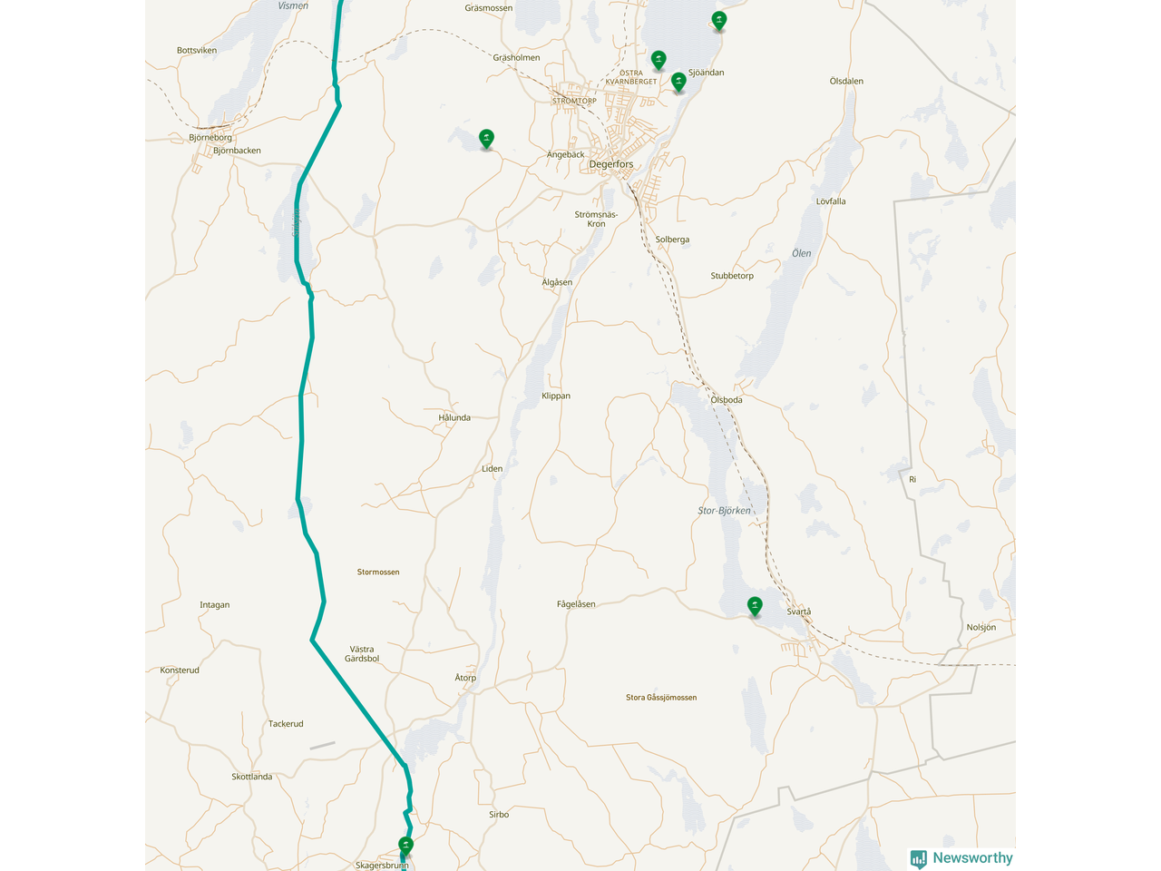Click the green marker west of Svartå
Viewport: 1161px width, 871px height.
coord(755,607)
